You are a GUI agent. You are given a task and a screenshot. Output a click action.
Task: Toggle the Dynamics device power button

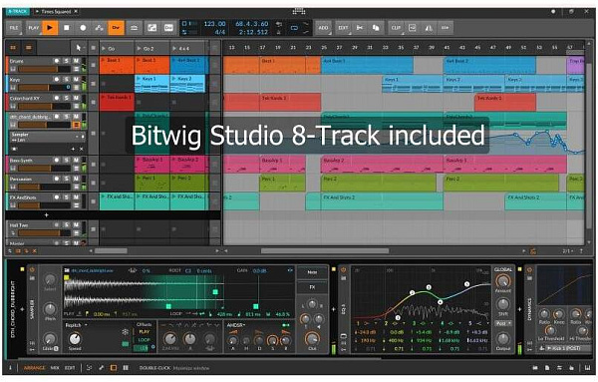click(x=529, y=270)
